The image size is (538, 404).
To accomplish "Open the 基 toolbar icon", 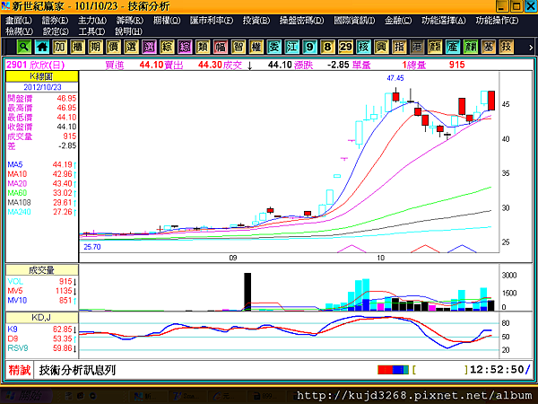I will [489, 47].
